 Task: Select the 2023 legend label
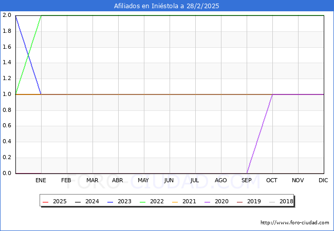click(x=124, y=201)
